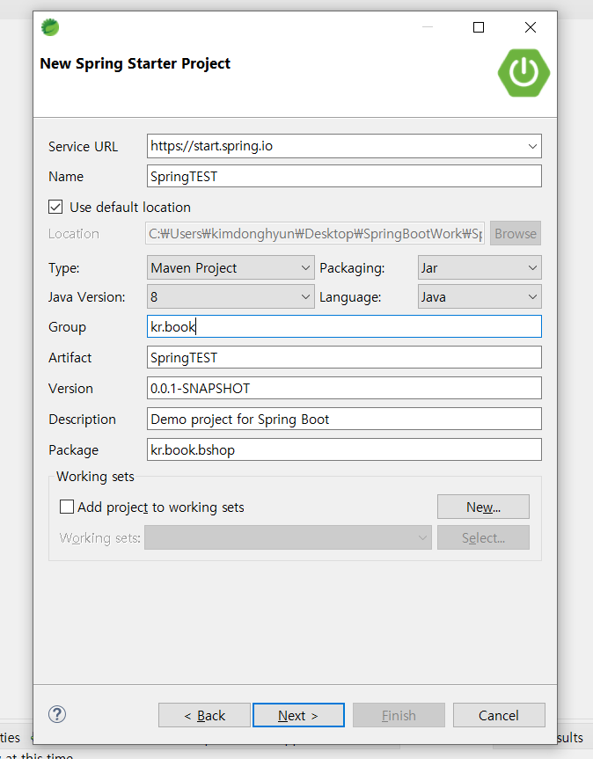This screenshot has width=593, height=759.
Task: Enable Add project to working sets
Action: pos(67,507)
